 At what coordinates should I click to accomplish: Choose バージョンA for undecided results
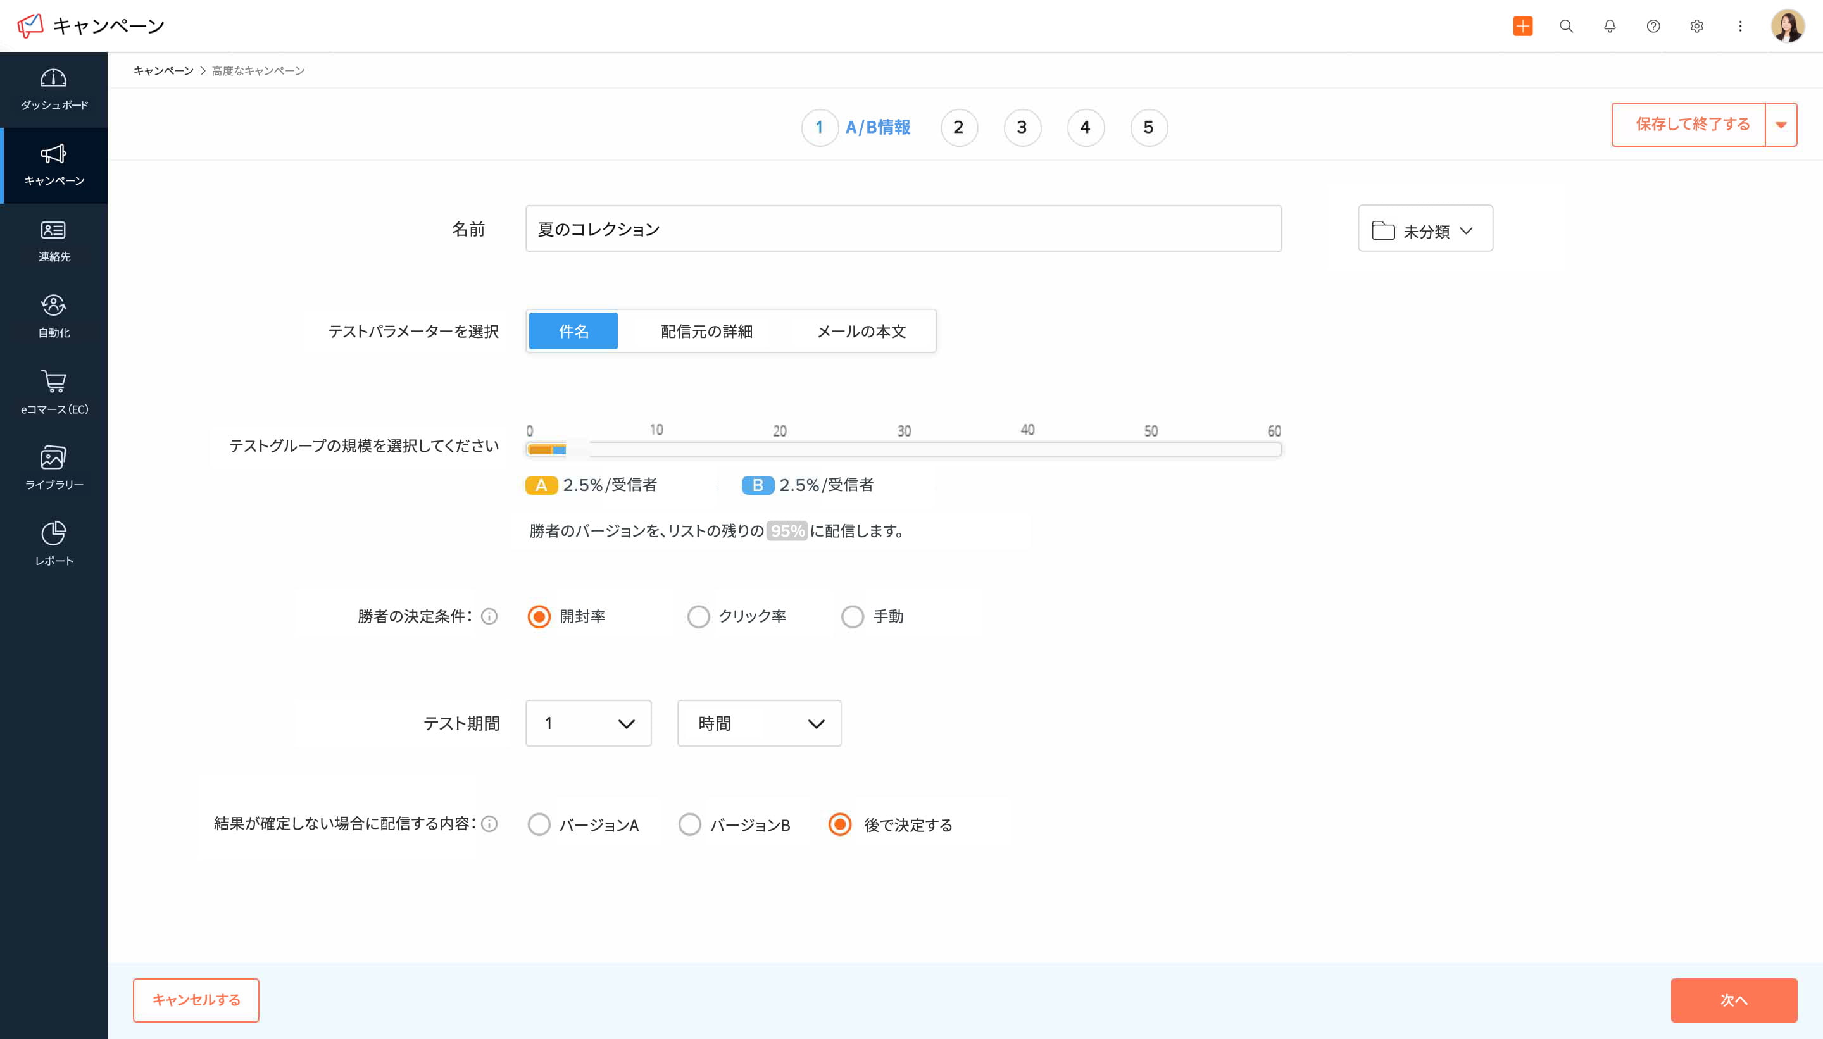[539, 824]
